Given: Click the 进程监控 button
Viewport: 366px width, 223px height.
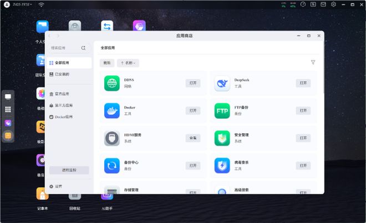Looking at the screenshot, I should coord(69,170).
